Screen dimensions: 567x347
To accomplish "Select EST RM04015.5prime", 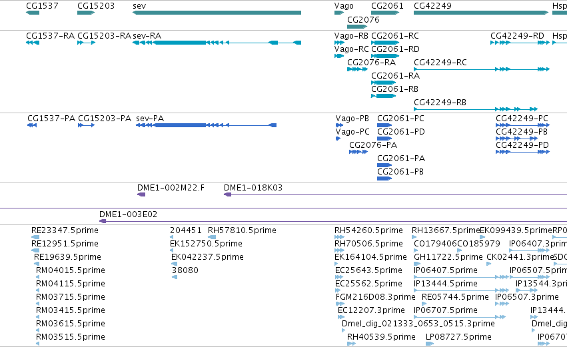I will (x=37, y=277).
